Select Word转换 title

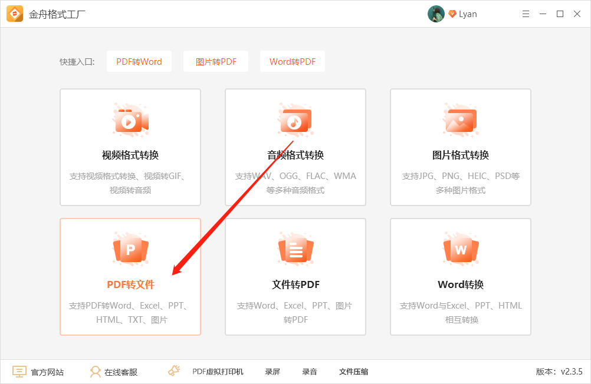point(461,284)
